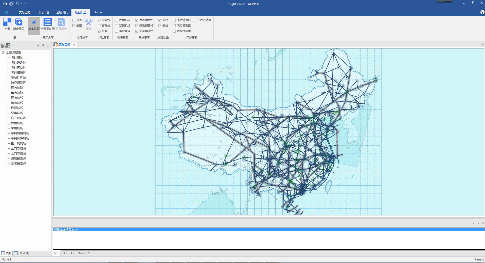Select 直升机航线 in the tree
The height and width of the screenshot is (263, 485).
point(18,118)
